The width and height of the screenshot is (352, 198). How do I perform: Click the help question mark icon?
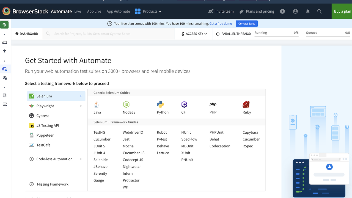(x=282, y=11)
